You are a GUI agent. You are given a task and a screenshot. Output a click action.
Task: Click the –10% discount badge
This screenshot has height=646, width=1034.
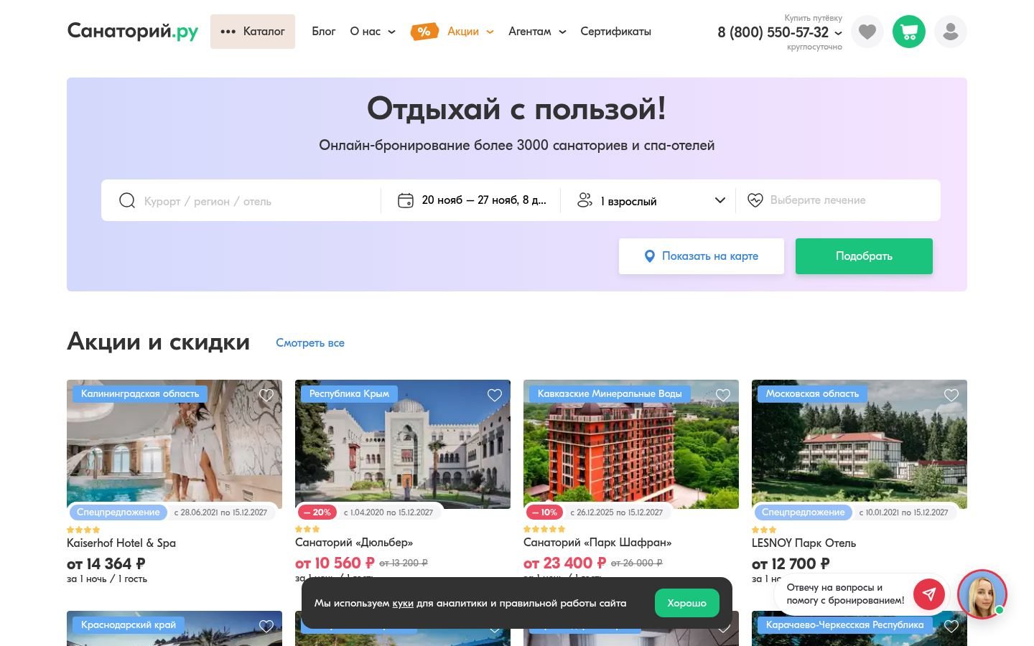(x=545, y=512)
